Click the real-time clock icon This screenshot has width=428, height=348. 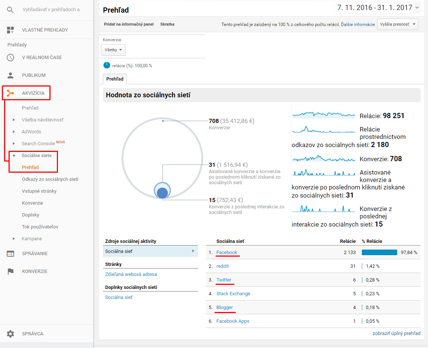point(10,58)
